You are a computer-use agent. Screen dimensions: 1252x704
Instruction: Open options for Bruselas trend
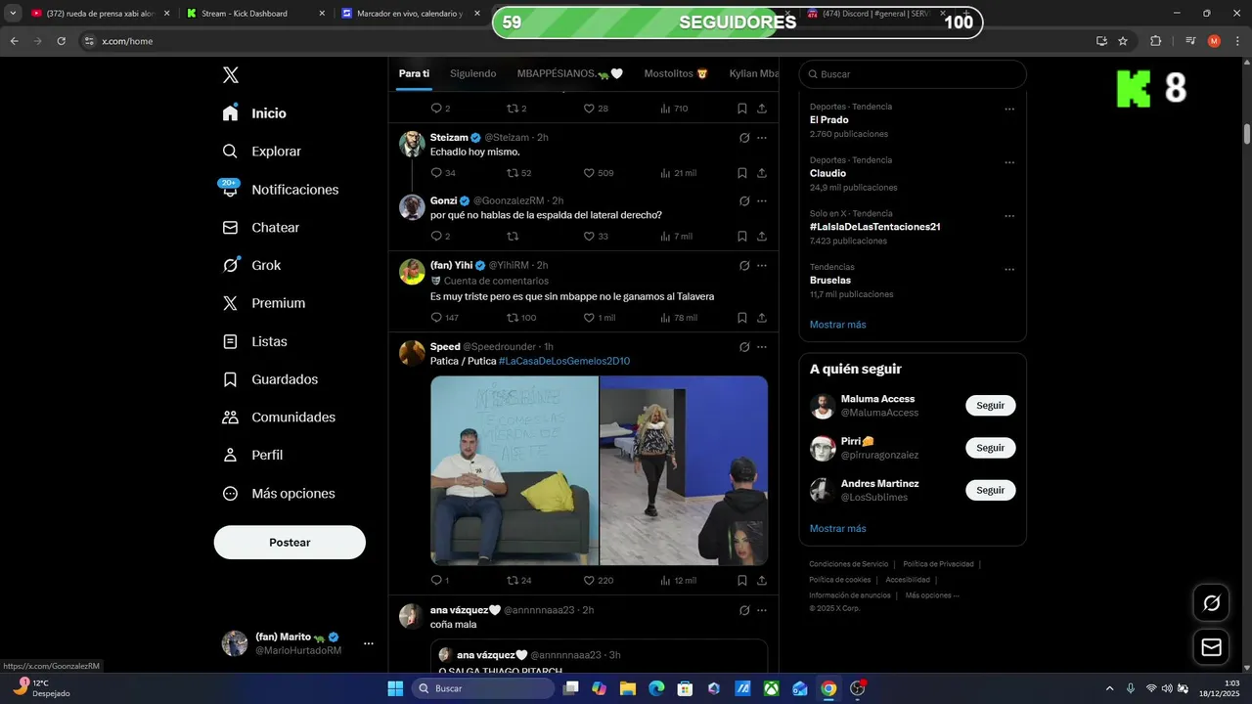[1009, 269]
